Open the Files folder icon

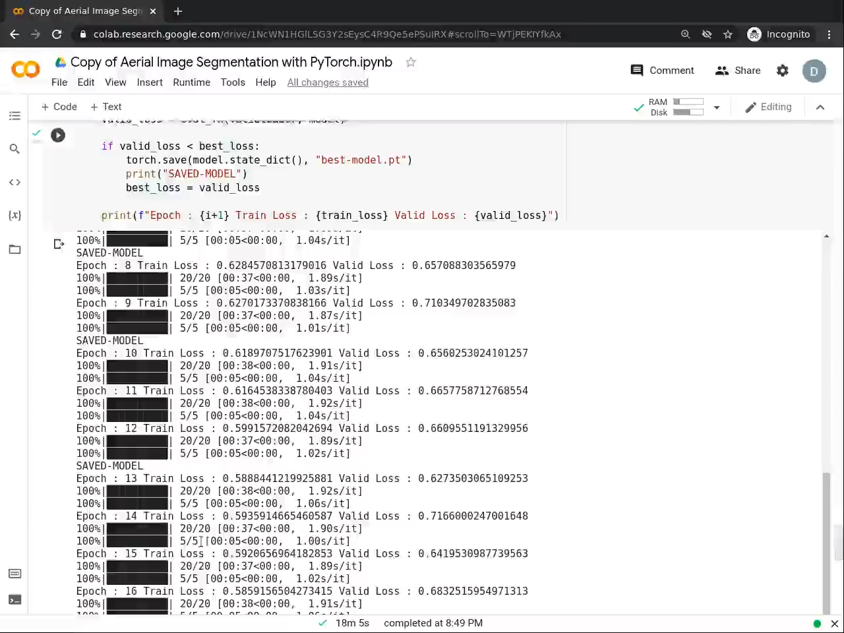15,249
